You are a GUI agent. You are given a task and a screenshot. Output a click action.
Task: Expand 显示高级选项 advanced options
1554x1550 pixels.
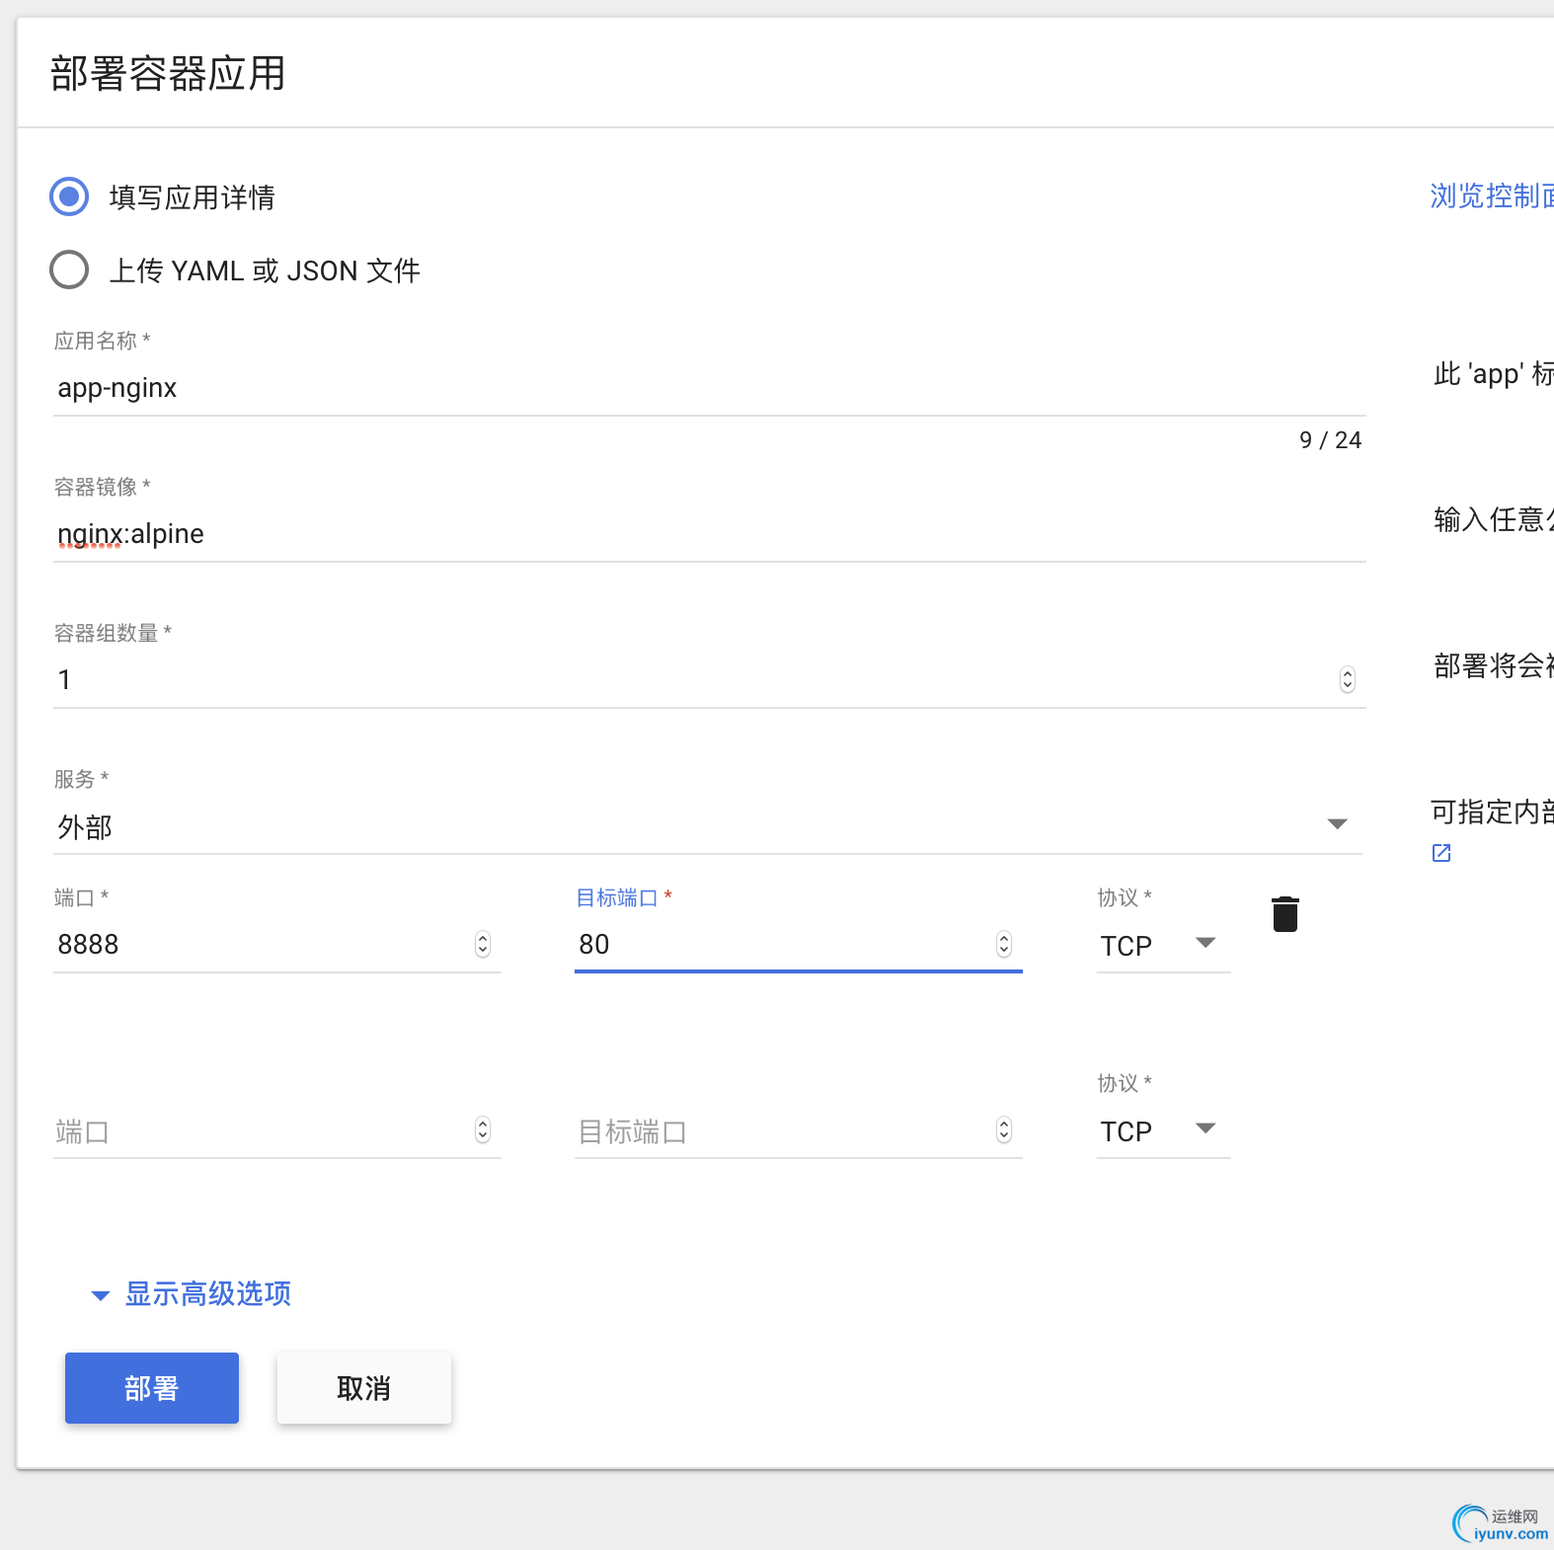tap(192, 1293)
